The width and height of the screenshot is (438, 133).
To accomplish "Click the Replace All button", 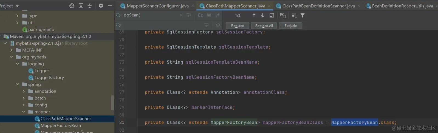I will [264, 26].
